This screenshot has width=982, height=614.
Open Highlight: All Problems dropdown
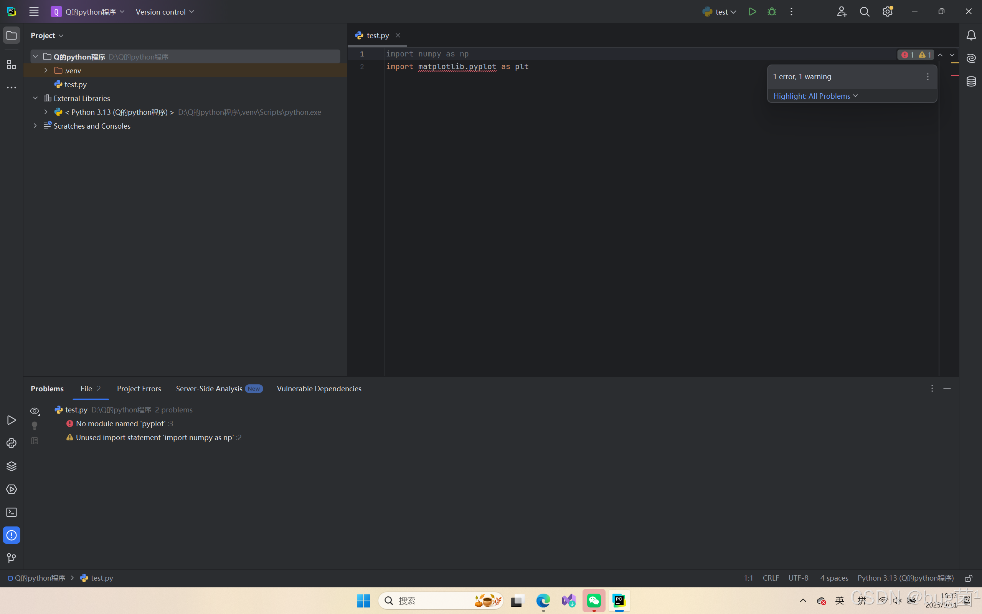pyautogui.click(x=815, y=96)
